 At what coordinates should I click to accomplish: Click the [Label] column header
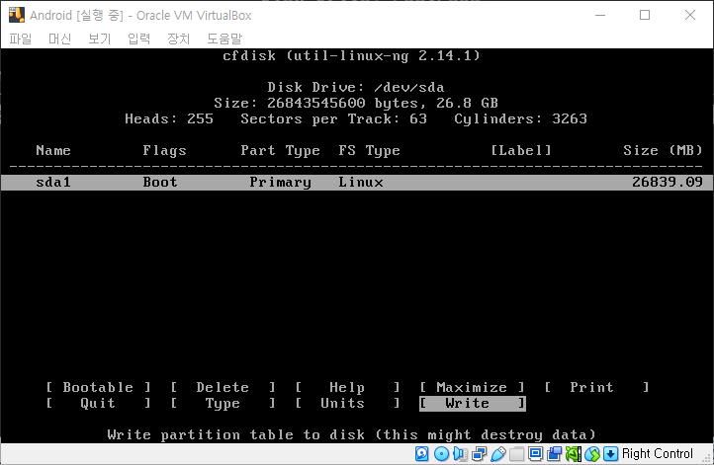(520, 150)
